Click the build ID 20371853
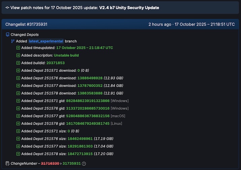The width and height of the screenshot is (241, 170). [56, 63]
